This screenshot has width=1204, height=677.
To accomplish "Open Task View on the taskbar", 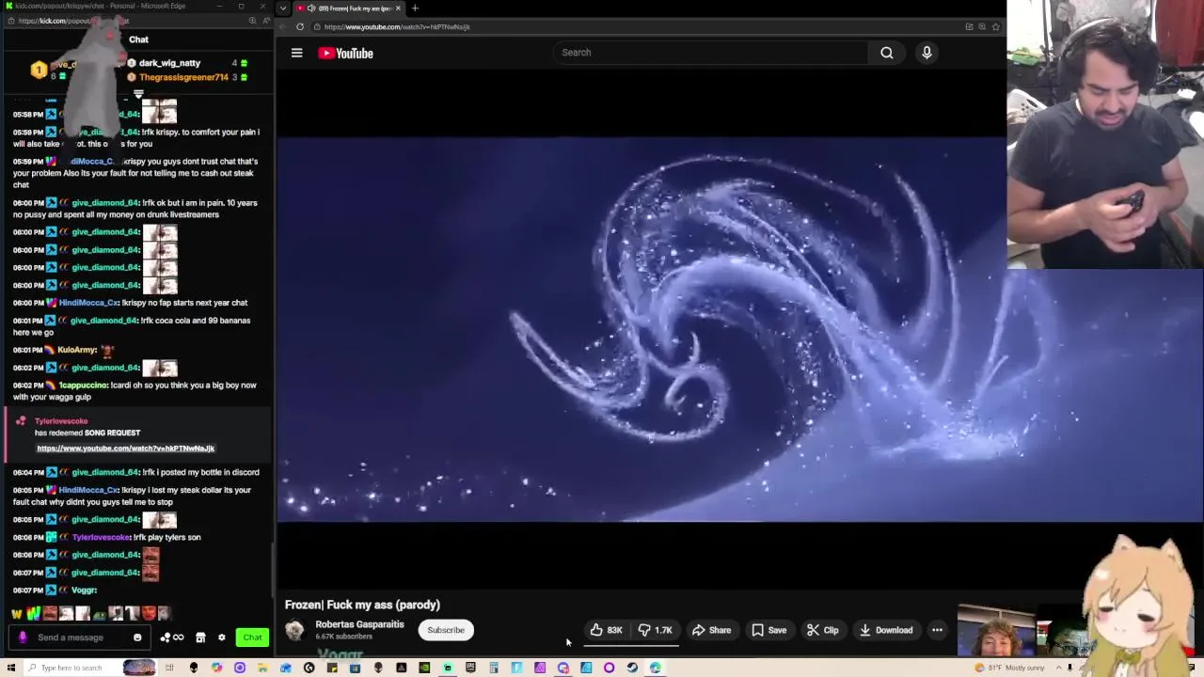I will tap(169, 668).
